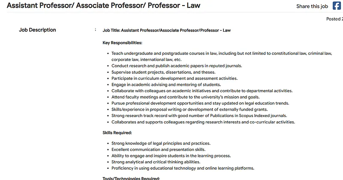
Task: Click bullet mentioning Scopus Indexed journals
Action: click(199, 116)
